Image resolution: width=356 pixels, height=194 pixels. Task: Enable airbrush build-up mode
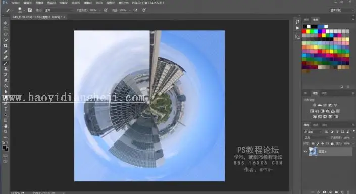(x=135, y=10)
